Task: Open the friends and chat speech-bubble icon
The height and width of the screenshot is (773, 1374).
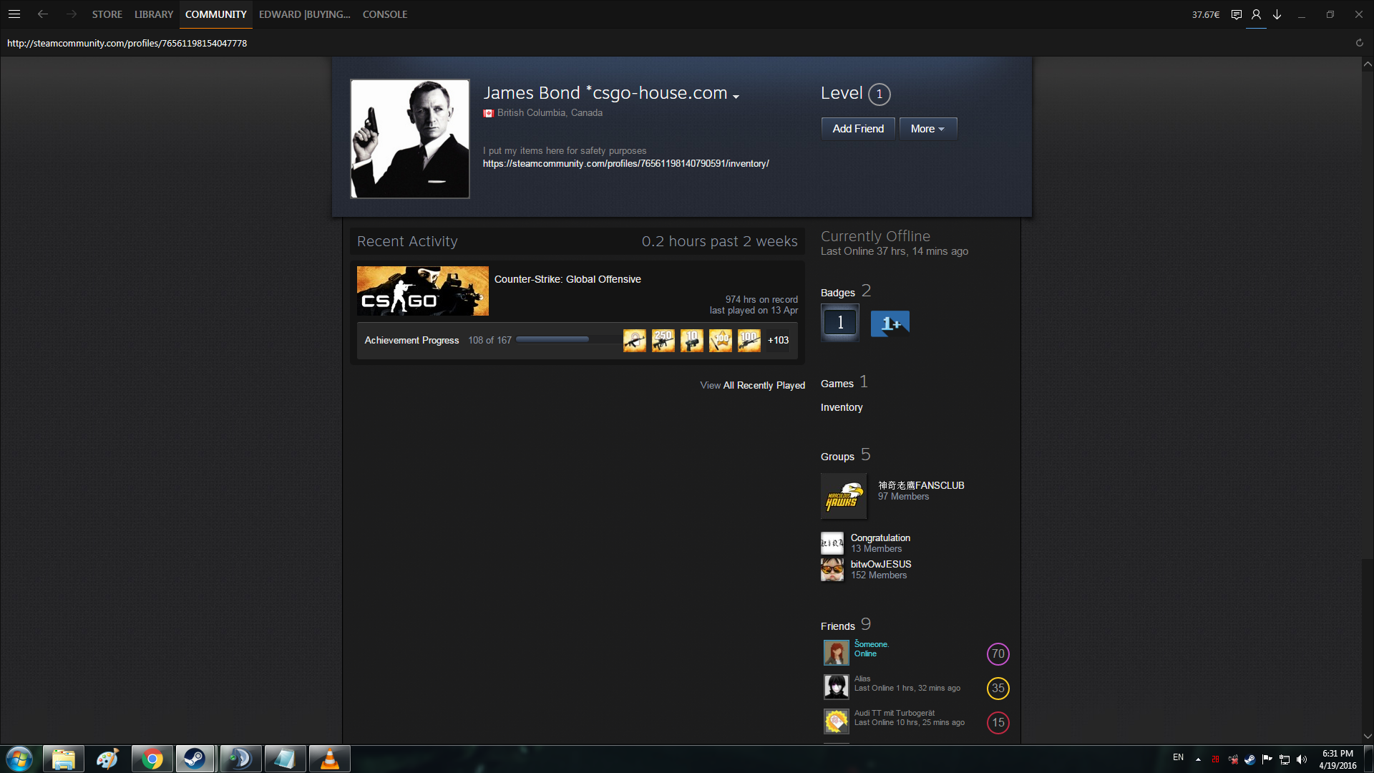Action: coord(1236,14)
